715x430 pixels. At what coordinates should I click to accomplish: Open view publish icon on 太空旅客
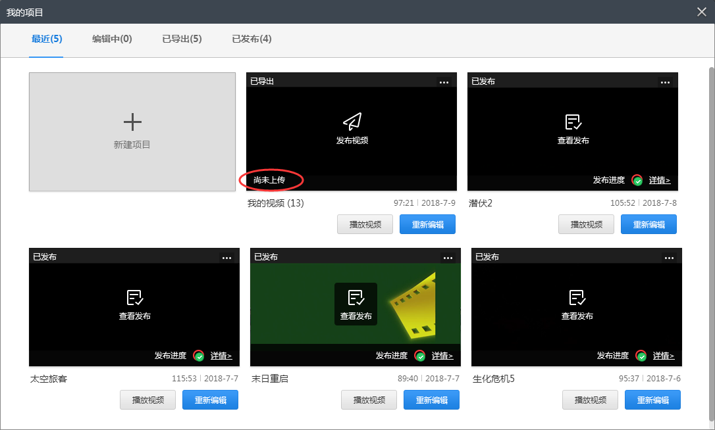pyautogui.click(x=134, y=297)
